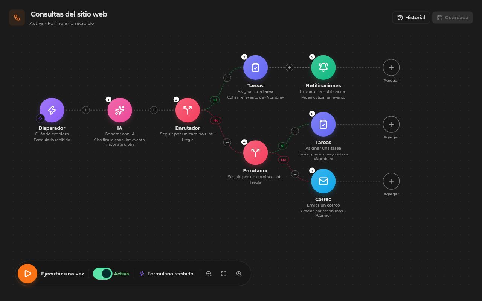Click Agregar after the Correo node
This screenshot has height=301, width=482.
(x=391, y=181)
